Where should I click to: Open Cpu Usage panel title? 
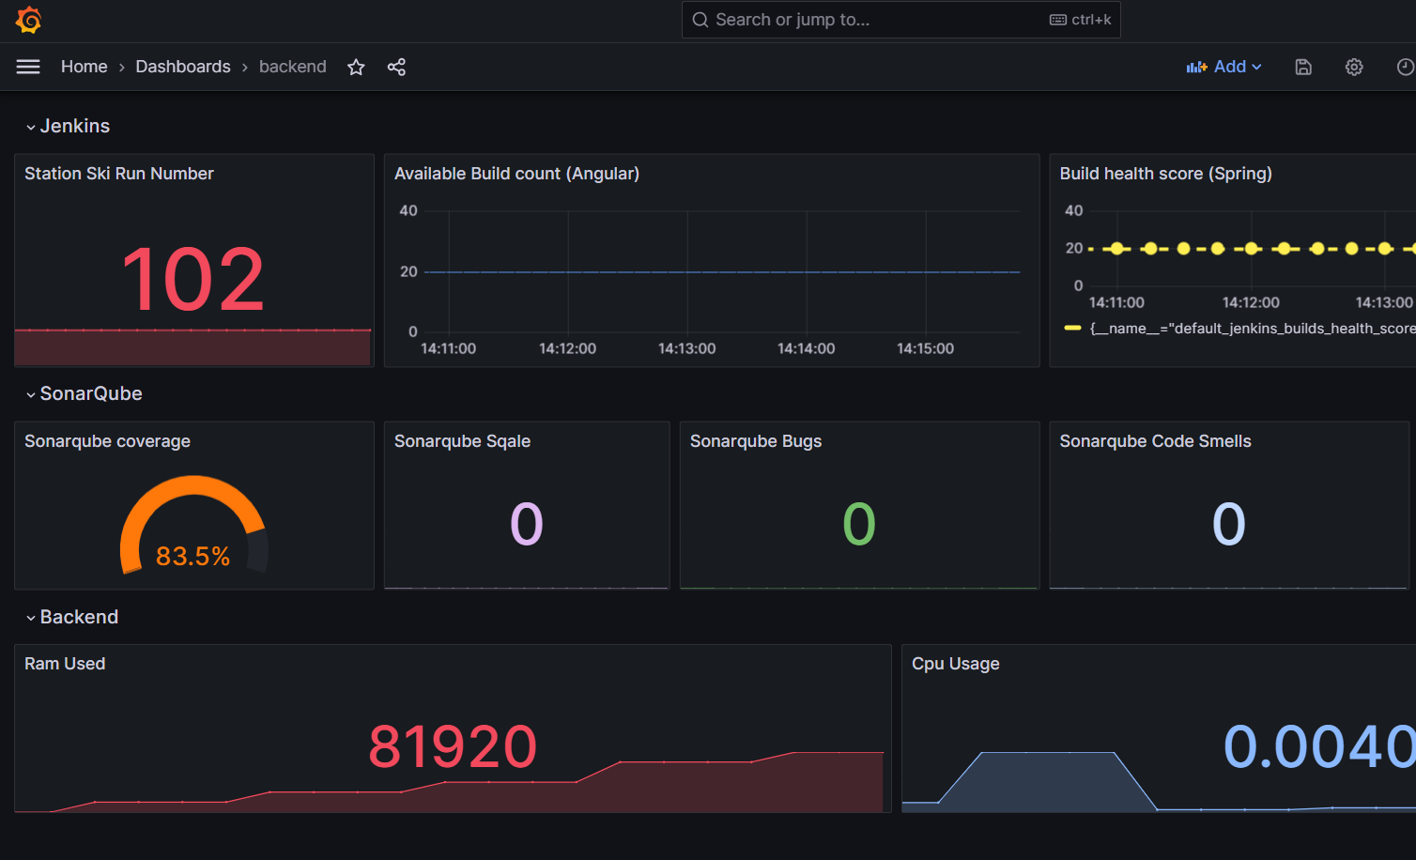point(956,664)
